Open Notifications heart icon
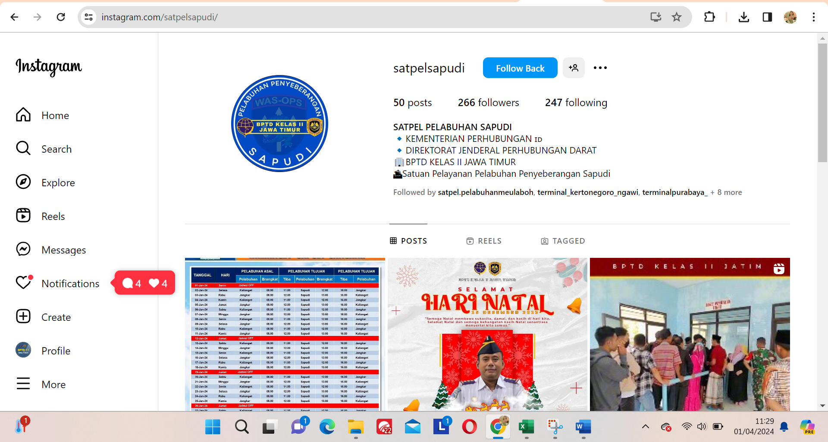The image size is (828, 442). 24,283
